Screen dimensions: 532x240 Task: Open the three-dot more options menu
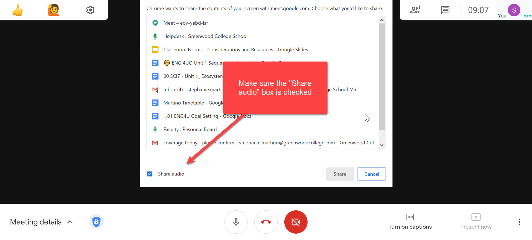[x=520, y=222]
